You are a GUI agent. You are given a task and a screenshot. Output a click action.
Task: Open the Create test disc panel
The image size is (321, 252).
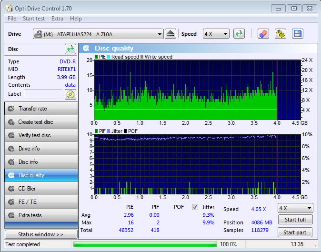pos(41,122)
